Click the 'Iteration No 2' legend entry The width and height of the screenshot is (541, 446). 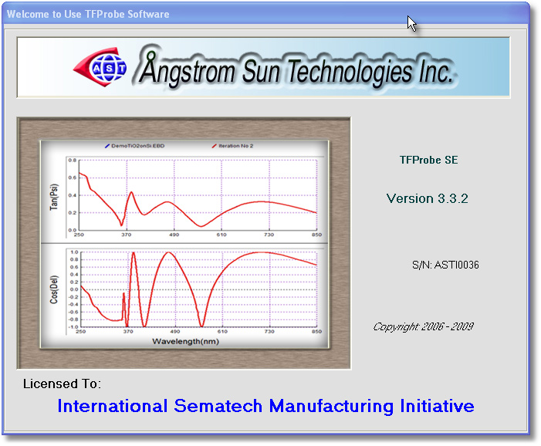(x=232, y=146)
